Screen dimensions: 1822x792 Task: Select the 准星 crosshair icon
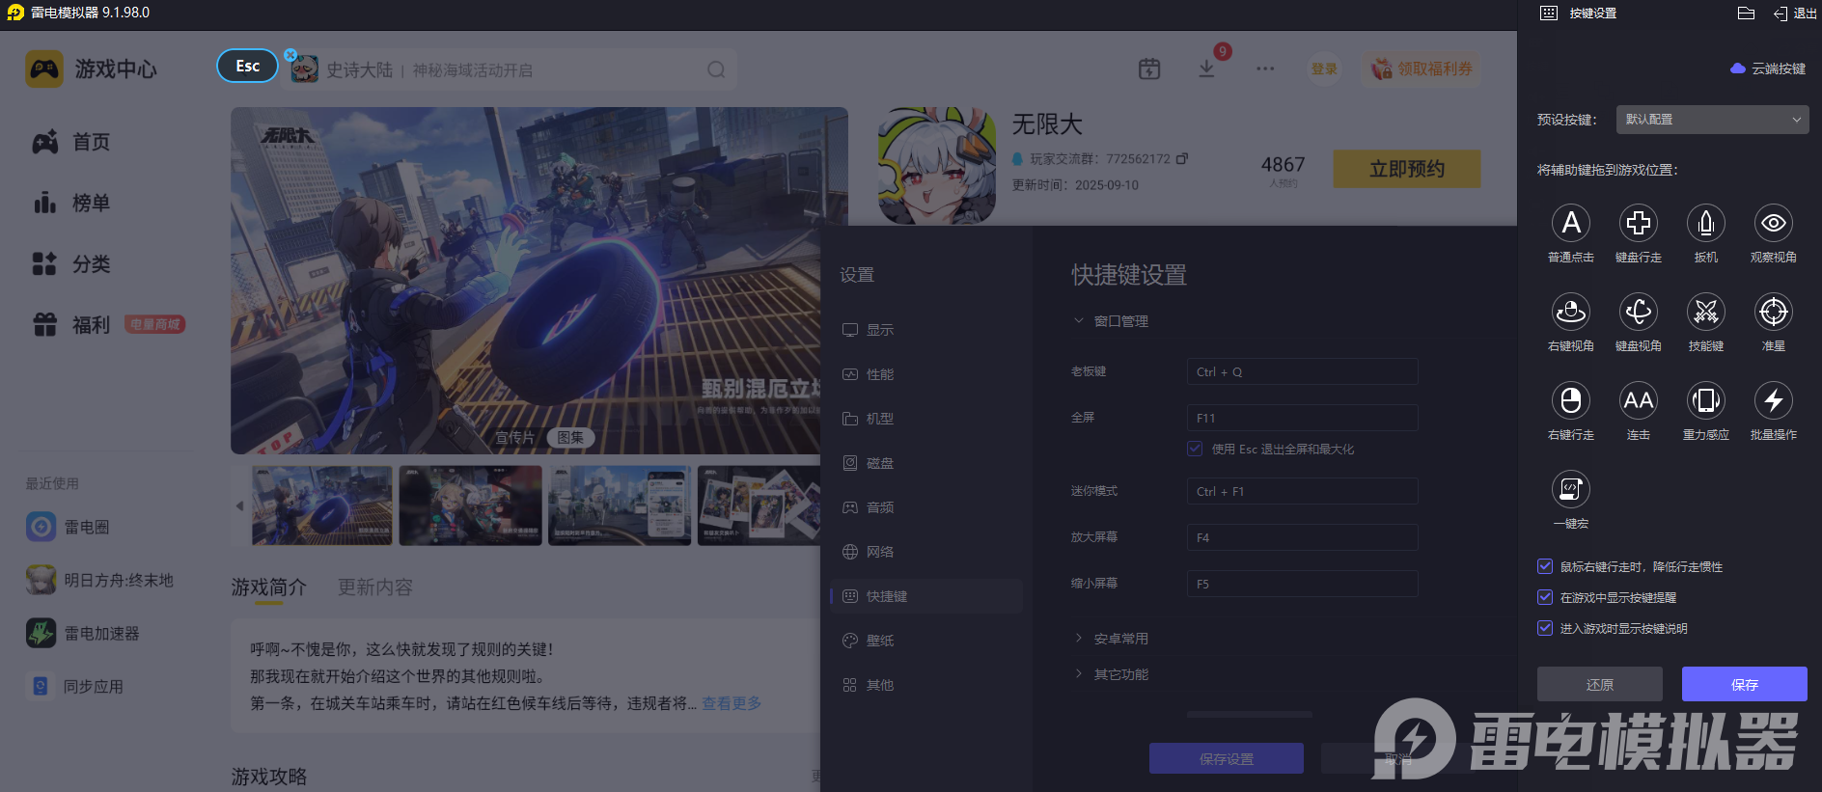[x=1774, y=312]
